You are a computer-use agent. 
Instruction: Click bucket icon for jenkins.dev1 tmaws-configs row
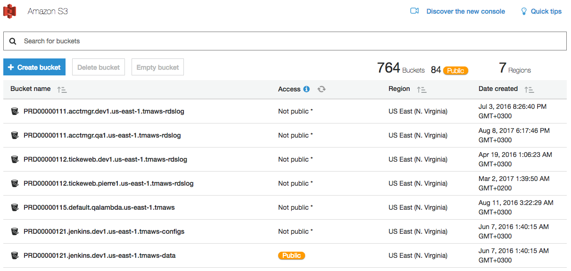point(15,231)
